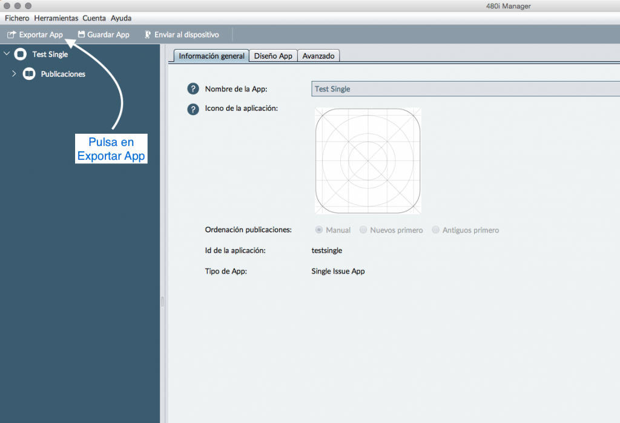Click the Publicaciones book icon

[29, 74]
